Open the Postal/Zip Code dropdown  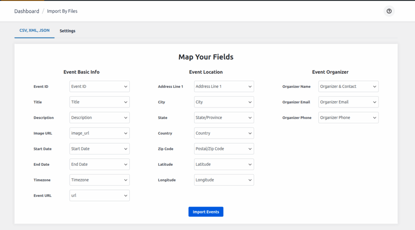point(224,149)
